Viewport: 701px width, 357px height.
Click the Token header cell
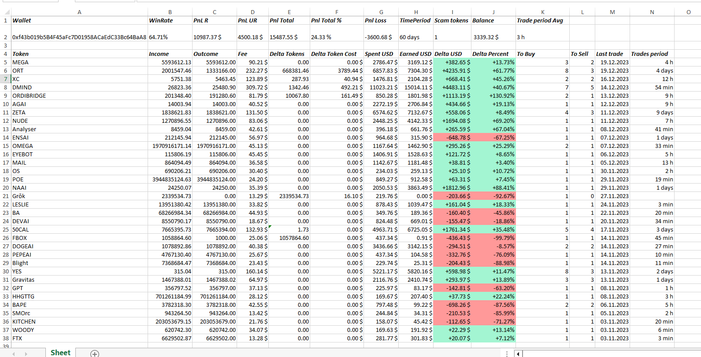(79, 54)
